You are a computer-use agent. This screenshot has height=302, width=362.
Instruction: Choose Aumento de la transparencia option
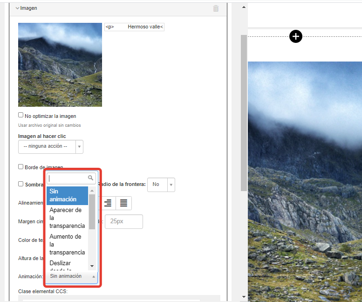tap(67, 245)
